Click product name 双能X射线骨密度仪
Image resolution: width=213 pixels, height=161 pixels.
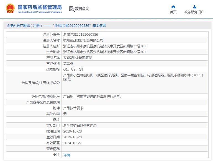tap(77, 58)
